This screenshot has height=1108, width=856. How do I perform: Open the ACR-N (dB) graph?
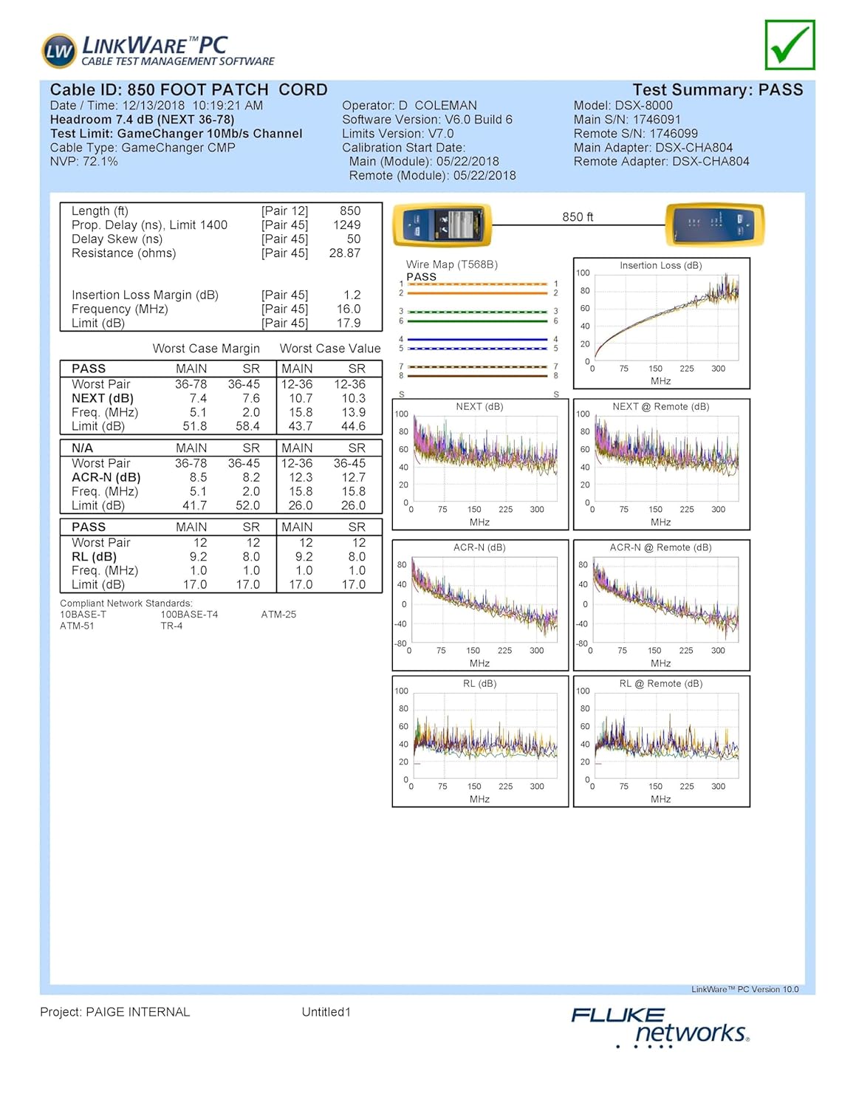(480, 606)
